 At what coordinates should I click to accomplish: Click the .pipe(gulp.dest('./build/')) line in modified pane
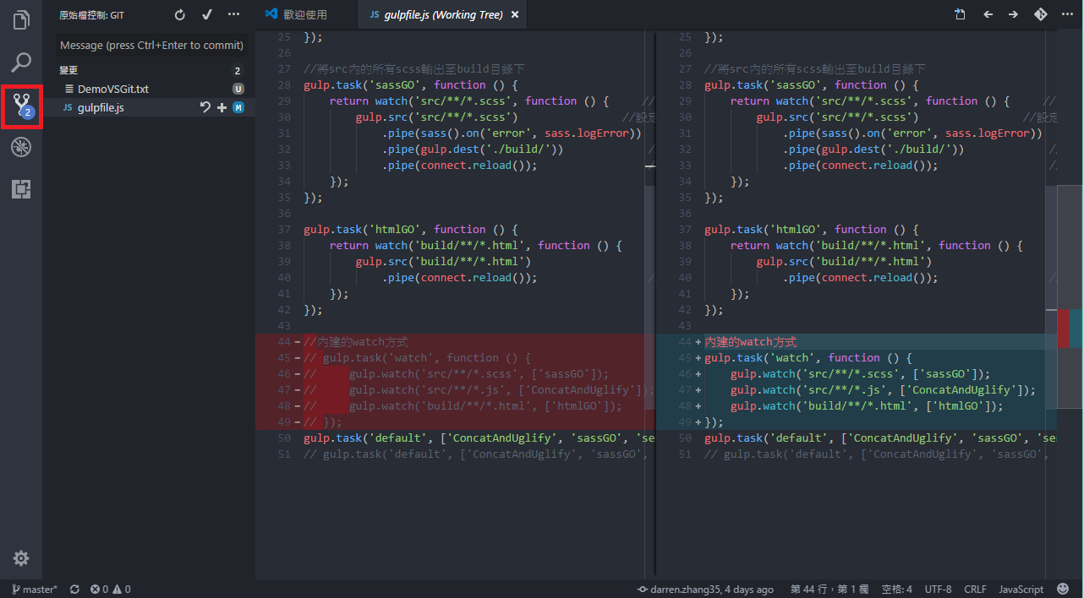click(873, 149)
